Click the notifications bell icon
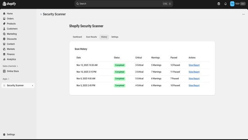 pyautogui.click(x=226, y=4)
